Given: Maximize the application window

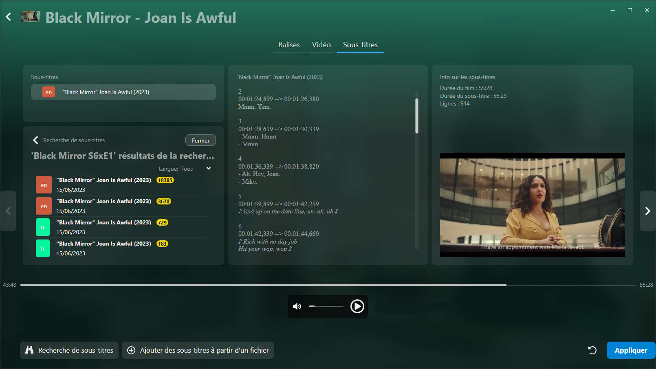Looking at the screenshot, I should [x=630, y=10].
